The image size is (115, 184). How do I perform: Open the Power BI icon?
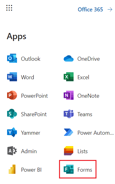[12, 169]
